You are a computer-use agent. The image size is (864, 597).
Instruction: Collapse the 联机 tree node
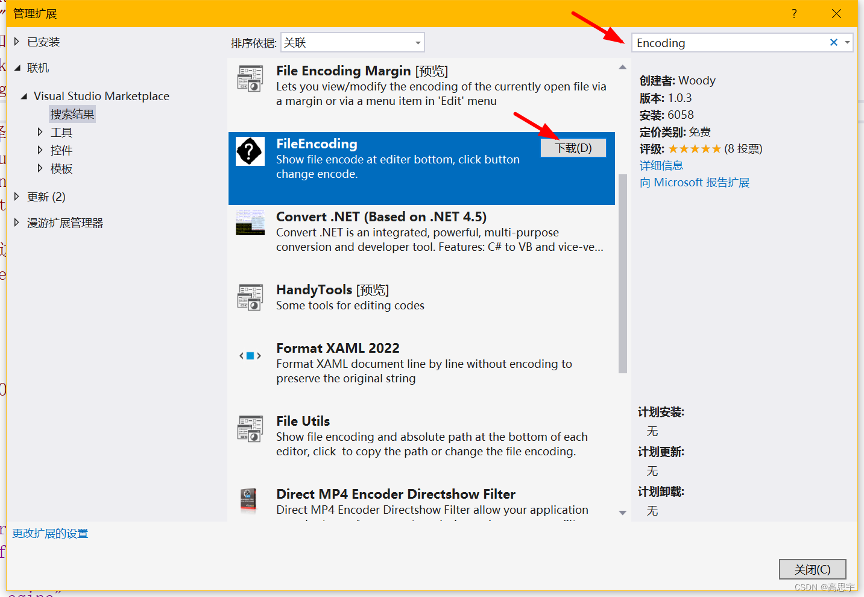click(x=17, y=68)
